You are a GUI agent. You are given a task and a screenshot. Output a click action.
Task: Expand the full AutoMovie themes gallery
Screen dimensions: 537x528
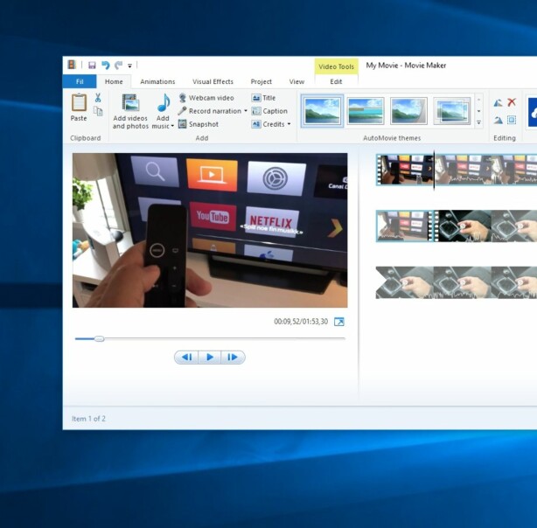pyautogui.click(x=478, y=122)
